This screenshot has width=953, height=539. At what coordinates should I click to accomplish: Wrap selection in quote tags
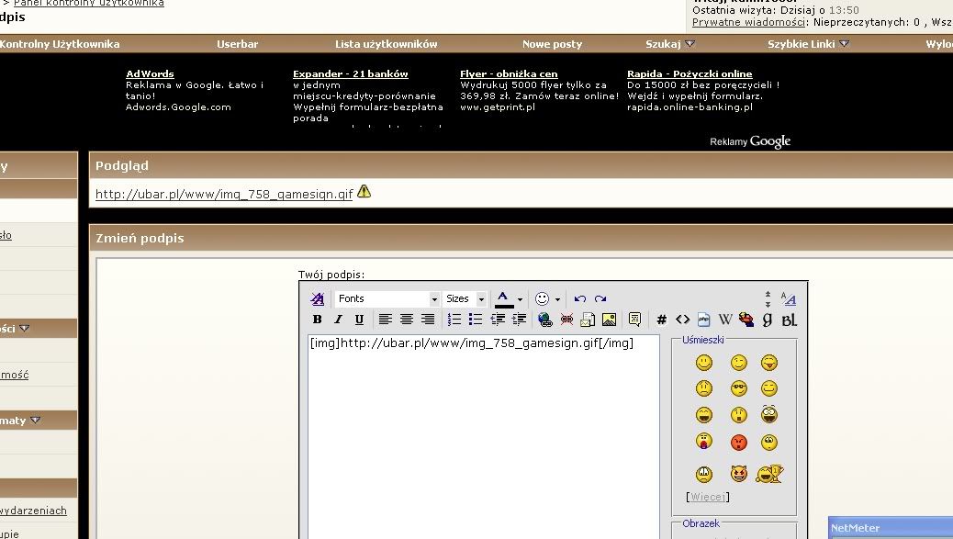635,319
